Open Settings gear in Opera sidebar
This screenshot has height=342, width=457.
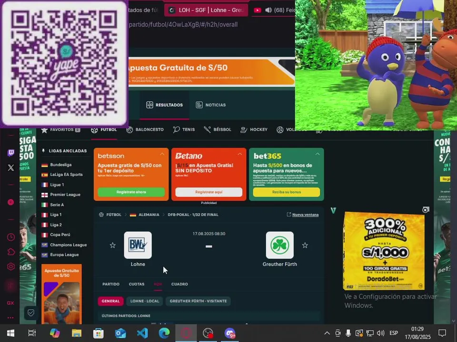point(11,266)
